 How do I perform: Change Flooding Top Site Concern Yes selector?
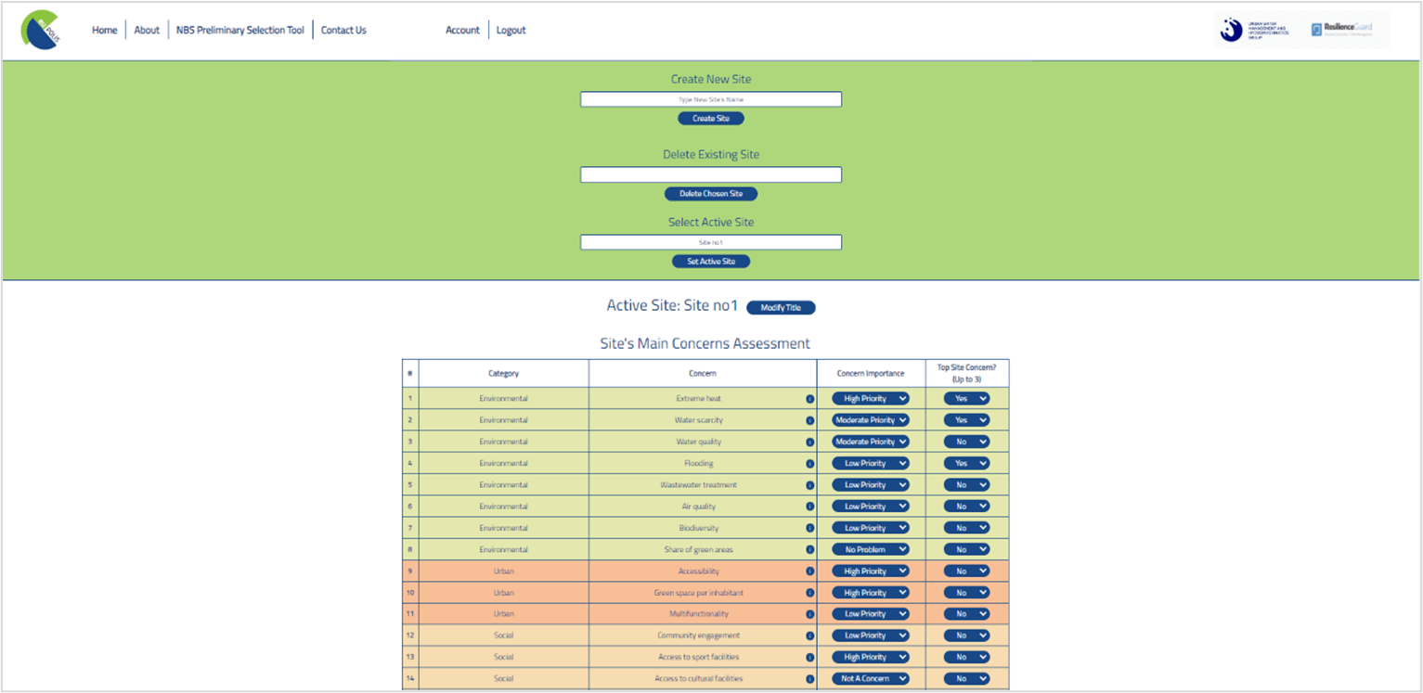(967, 464)
